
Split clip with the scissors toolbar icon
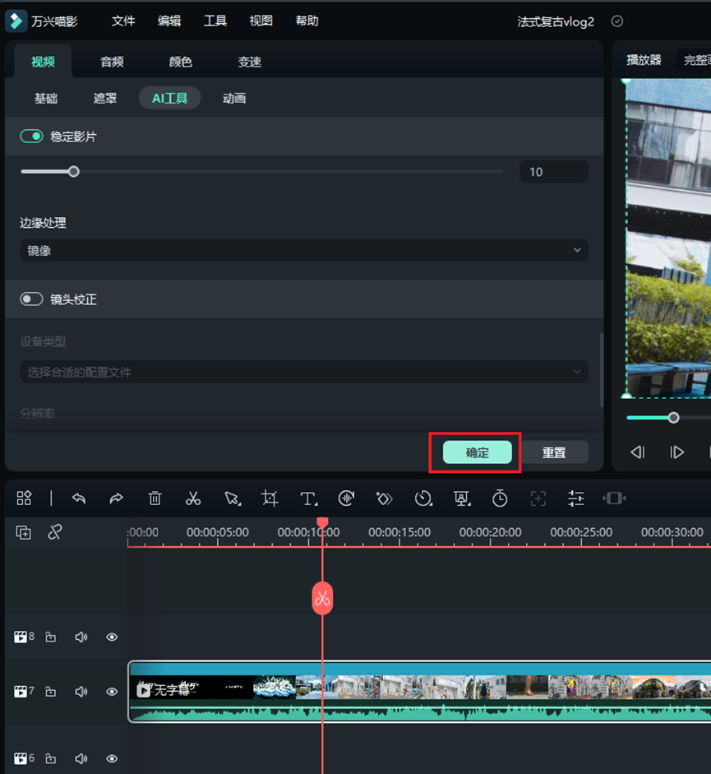point(193,498)
